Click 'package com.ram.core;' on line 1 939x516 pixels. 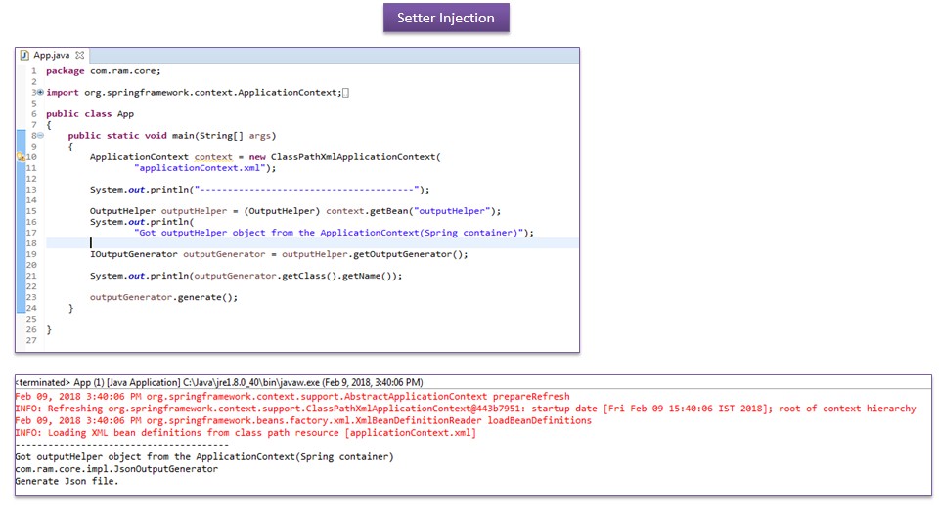pos(104,70)
